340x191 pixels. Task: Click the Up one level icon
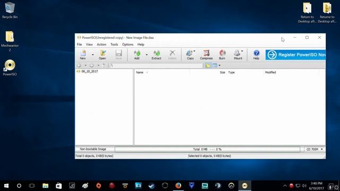click(104, 65)
